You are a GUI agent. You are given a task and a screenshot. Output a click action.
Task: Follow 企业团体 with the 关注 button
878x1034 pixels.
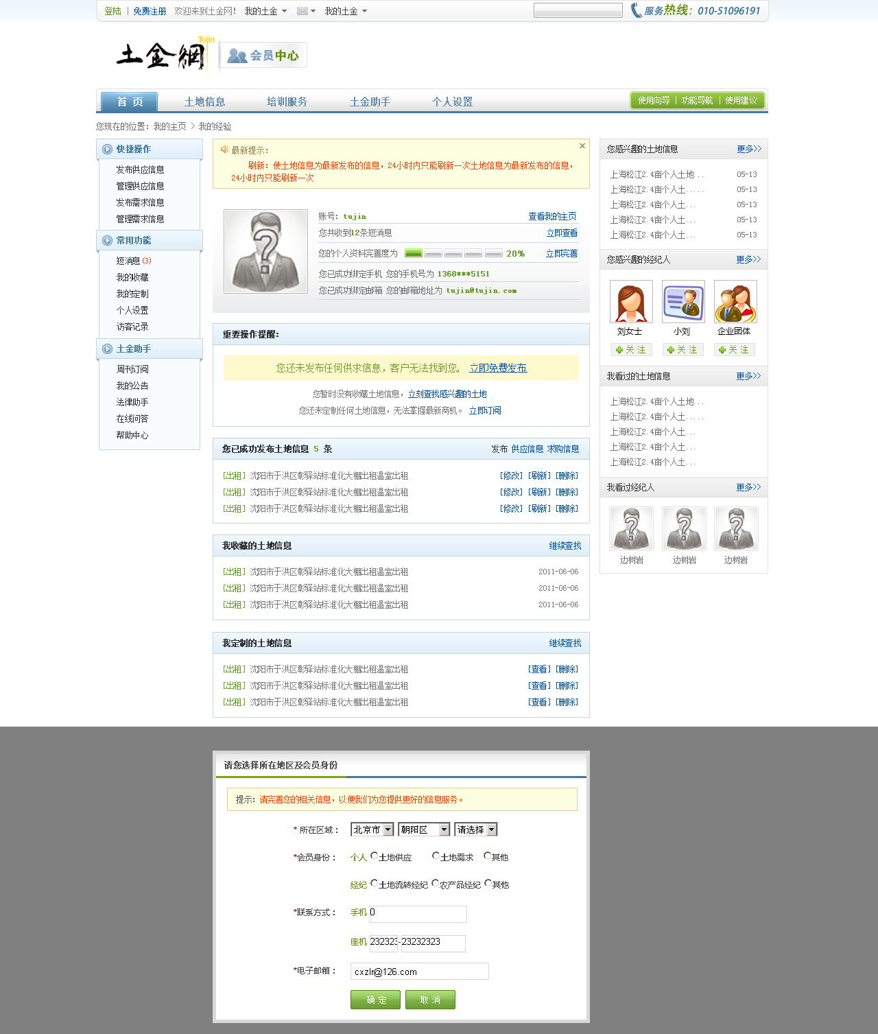pos(735,350)
